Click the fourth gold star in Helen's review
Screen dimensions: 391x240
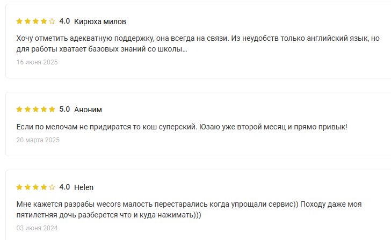(x=44, y=187)
